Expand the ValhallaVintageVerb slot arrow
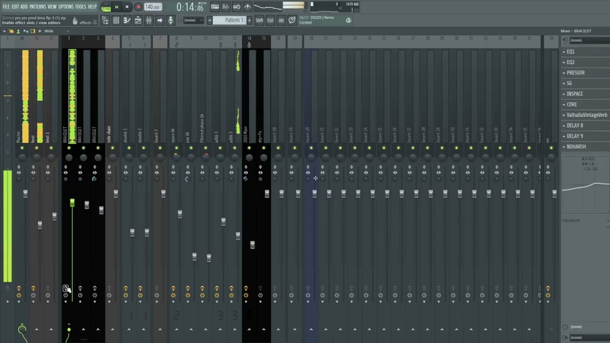 [564, 115]
